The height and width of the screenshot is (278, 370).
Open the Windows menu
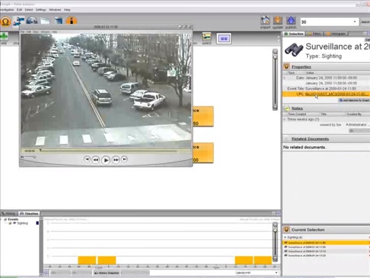(55, 9)
